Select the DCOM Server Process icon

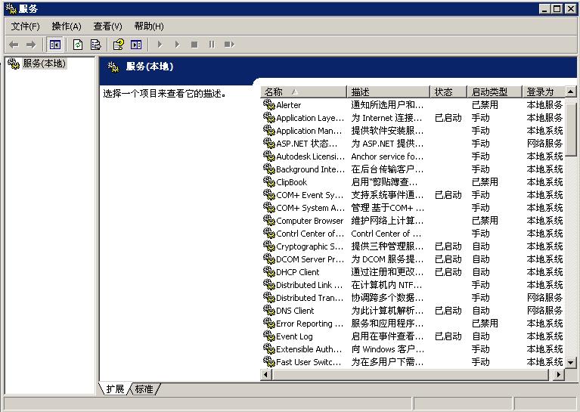click(269, 259)
